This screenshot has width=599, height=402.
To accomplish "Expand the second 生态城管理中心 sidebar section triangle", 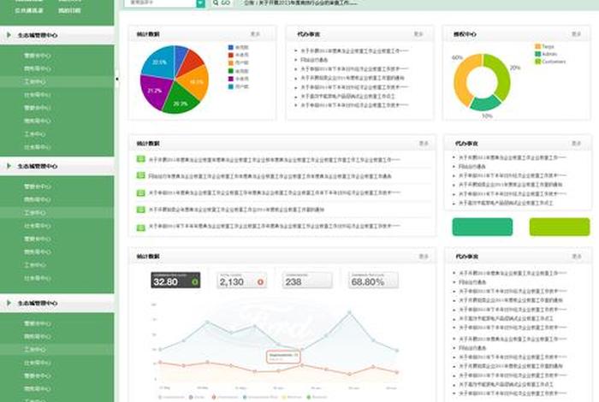I will [9, 166].
